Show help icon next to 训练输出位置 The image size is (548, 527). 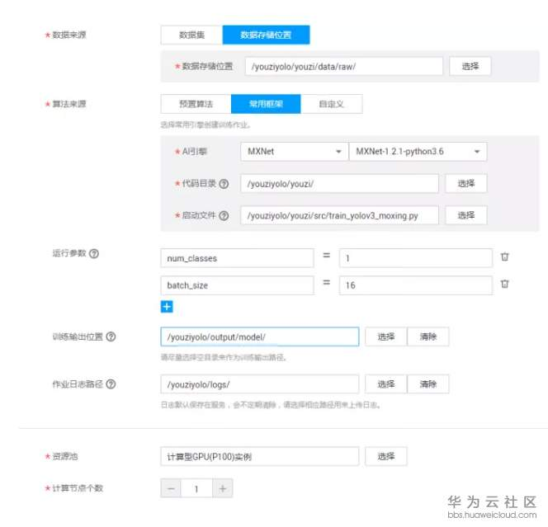pos(111,336)
